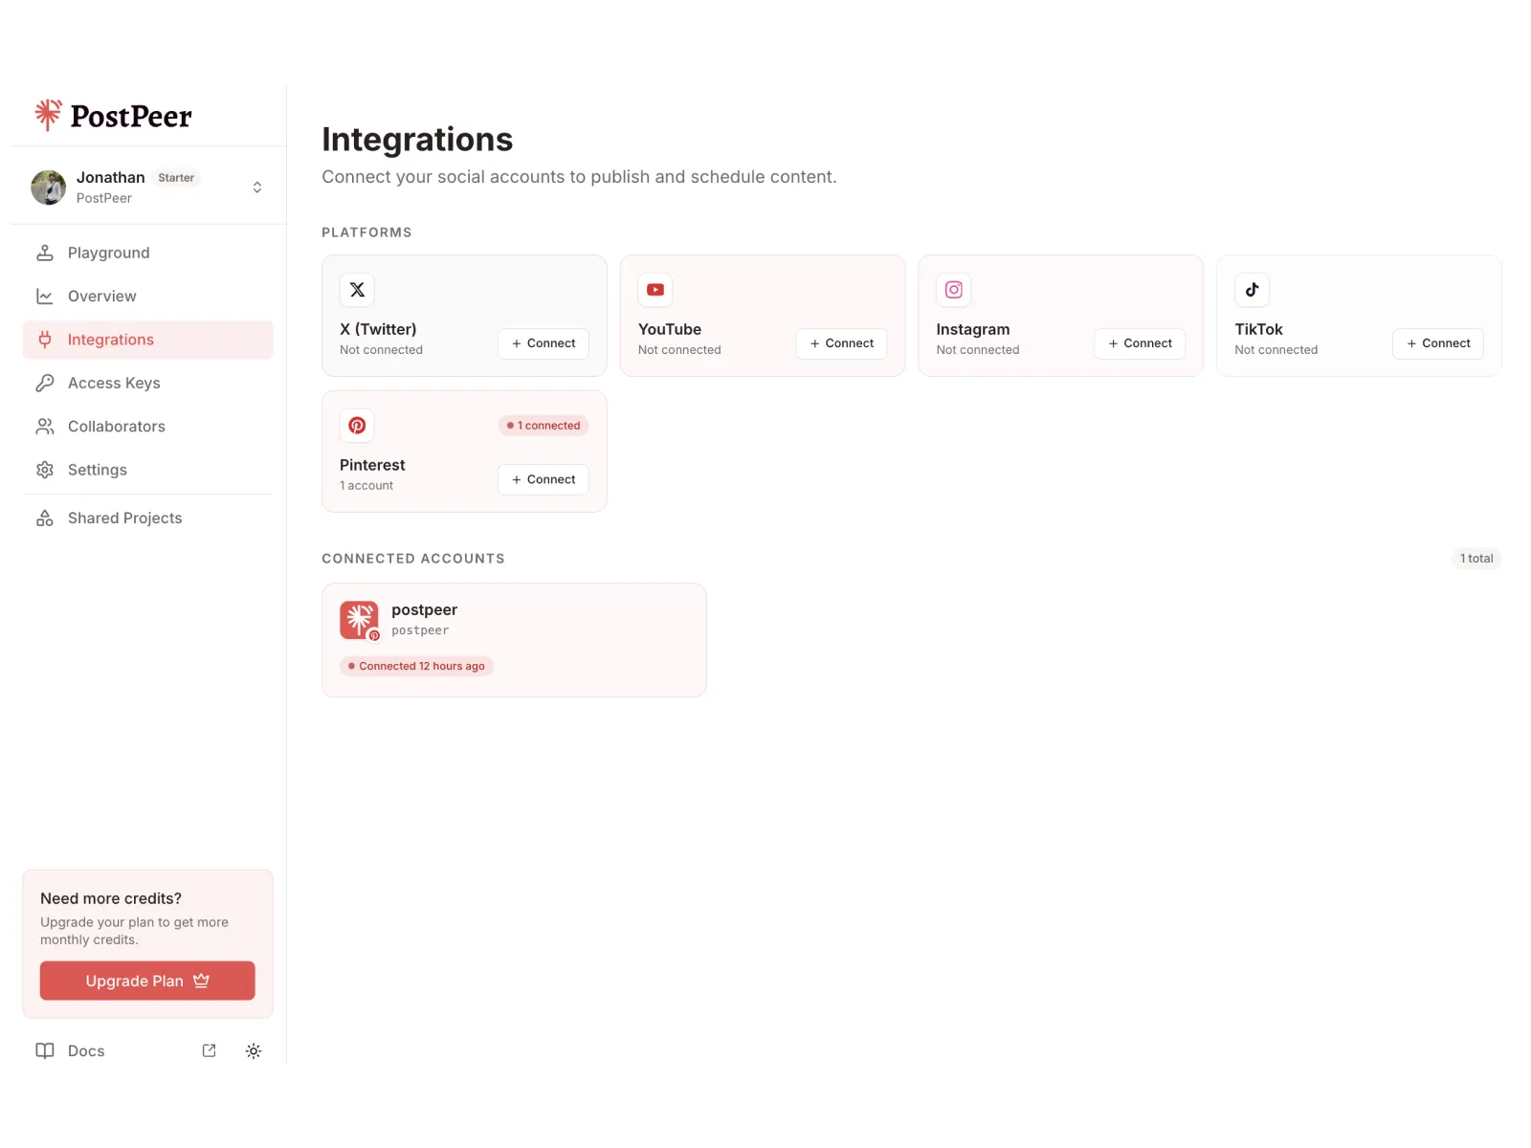Open Access Keys in sidebar

pos(114,383)
